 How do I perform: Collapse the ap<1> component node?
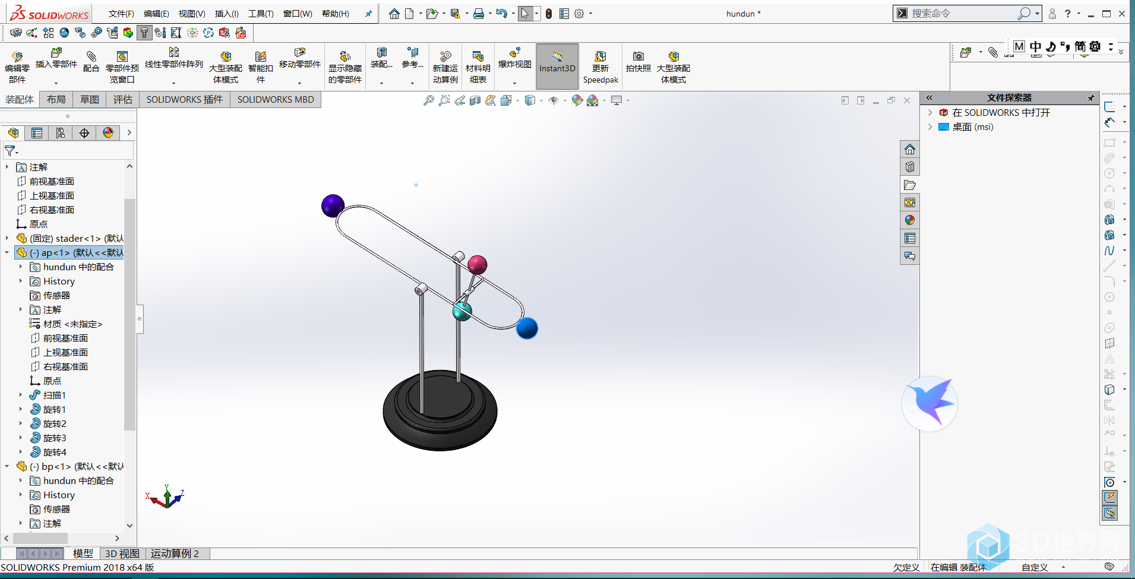(x=7, y=252)
